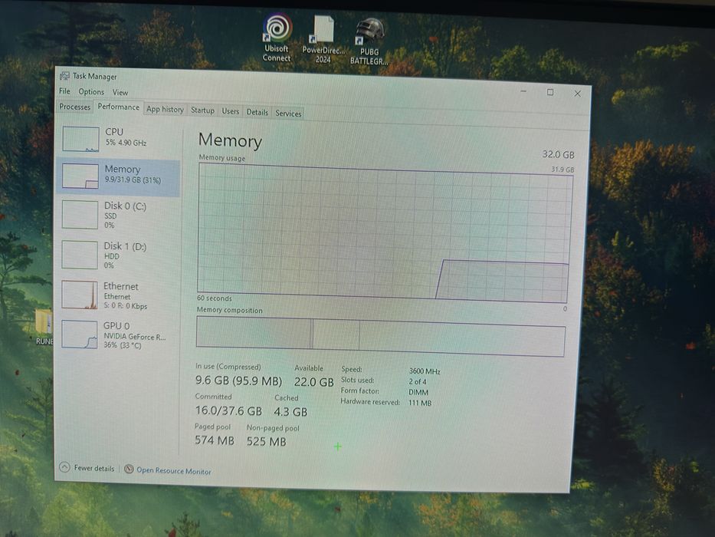The image size is (715, 537).
Task: Click the '111 MB' hardware reserved value
Action: click(x=419, y=403)
